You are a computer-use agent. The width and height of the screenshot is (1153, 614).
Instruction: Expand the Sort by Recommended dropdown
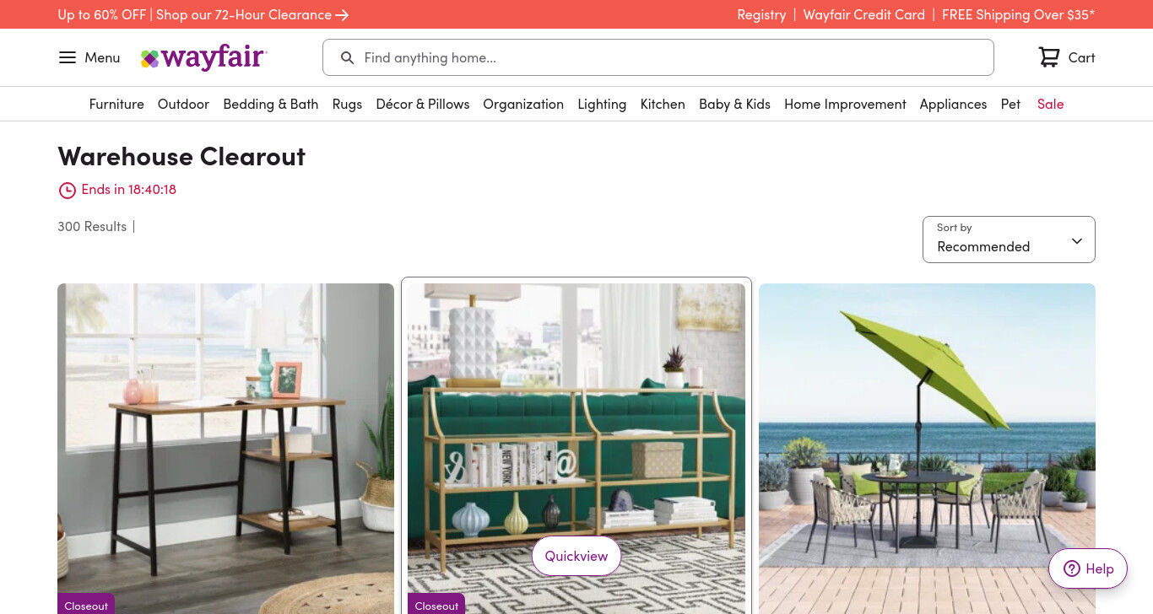pyautogui.click(x=1009, y=240)
